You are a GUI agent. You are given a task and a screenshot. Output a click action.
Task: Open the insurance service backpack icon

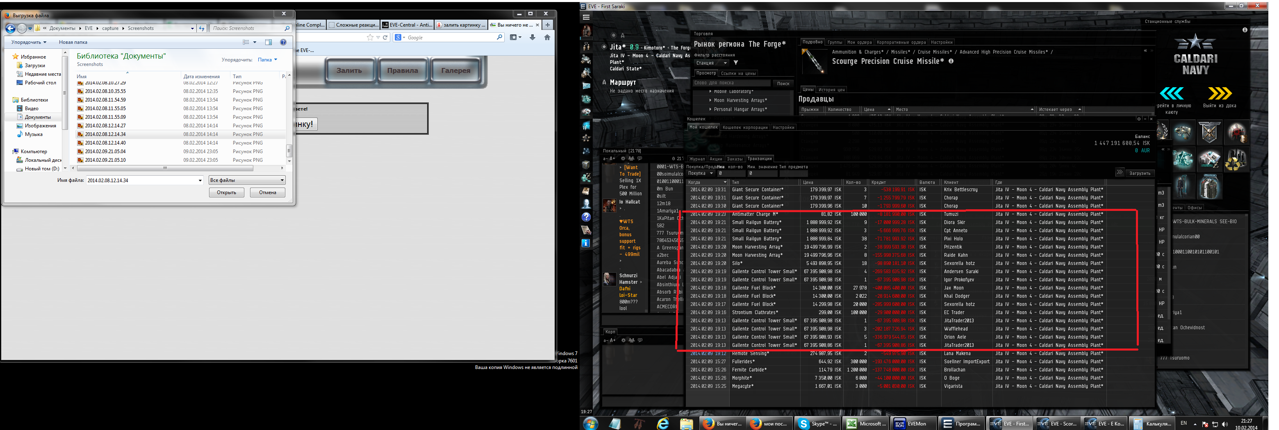[1209, 187]
